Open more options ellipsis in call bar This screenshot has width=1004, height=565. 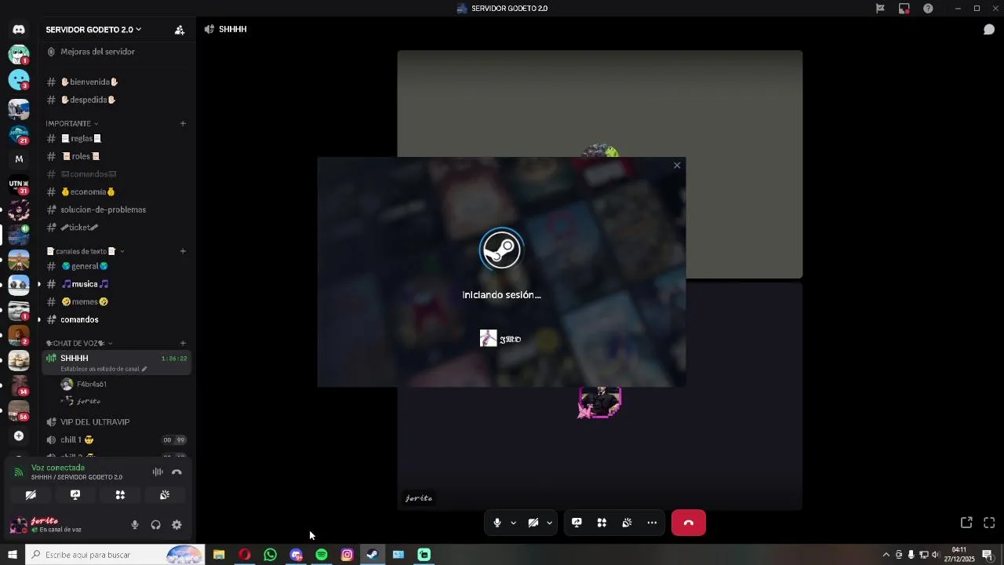tap(652, 523)
